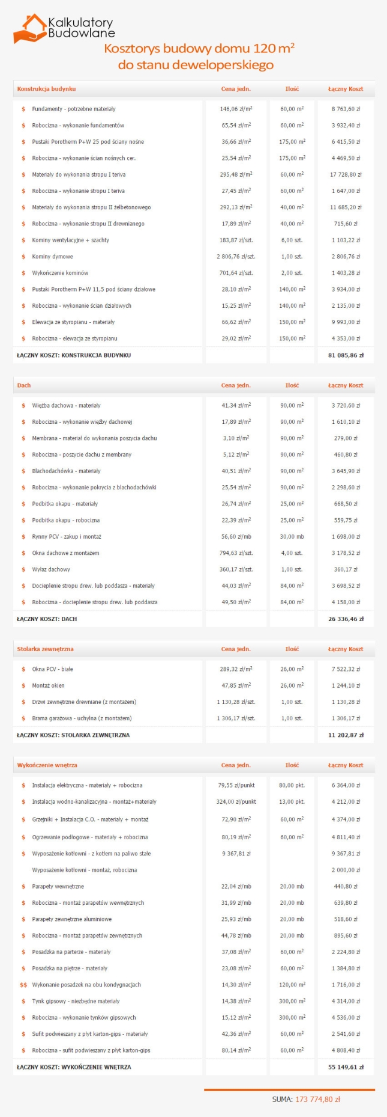Click dollar icon next to Parapety wewnętrzne

pyautogui.click(x=23, y=887)
